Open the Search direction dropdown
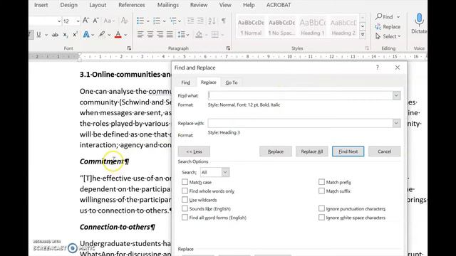Image resolution: width=456 pixels, height=256 pixels. point(225,172)
